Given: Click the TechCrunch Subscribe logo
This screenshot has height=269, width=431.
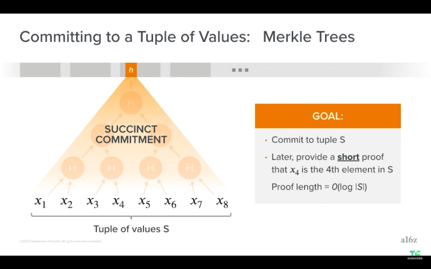Looking at the screenshot, I should [x=415, y=255].
